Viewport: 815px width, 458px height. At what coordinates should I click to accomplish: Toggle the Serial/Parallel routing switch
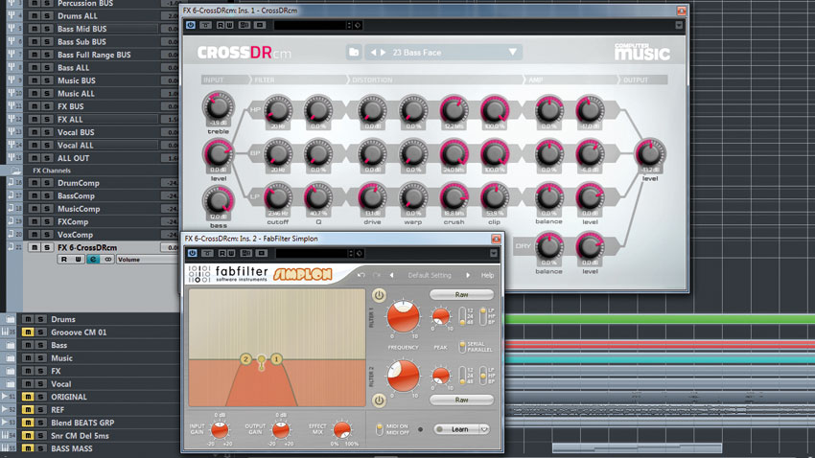tap(461, 346)
